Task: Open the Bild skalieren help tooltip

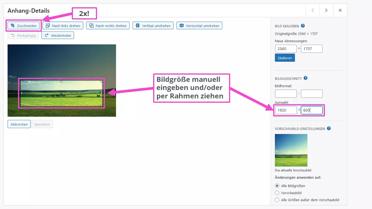Action: click(x=303, y=26)
